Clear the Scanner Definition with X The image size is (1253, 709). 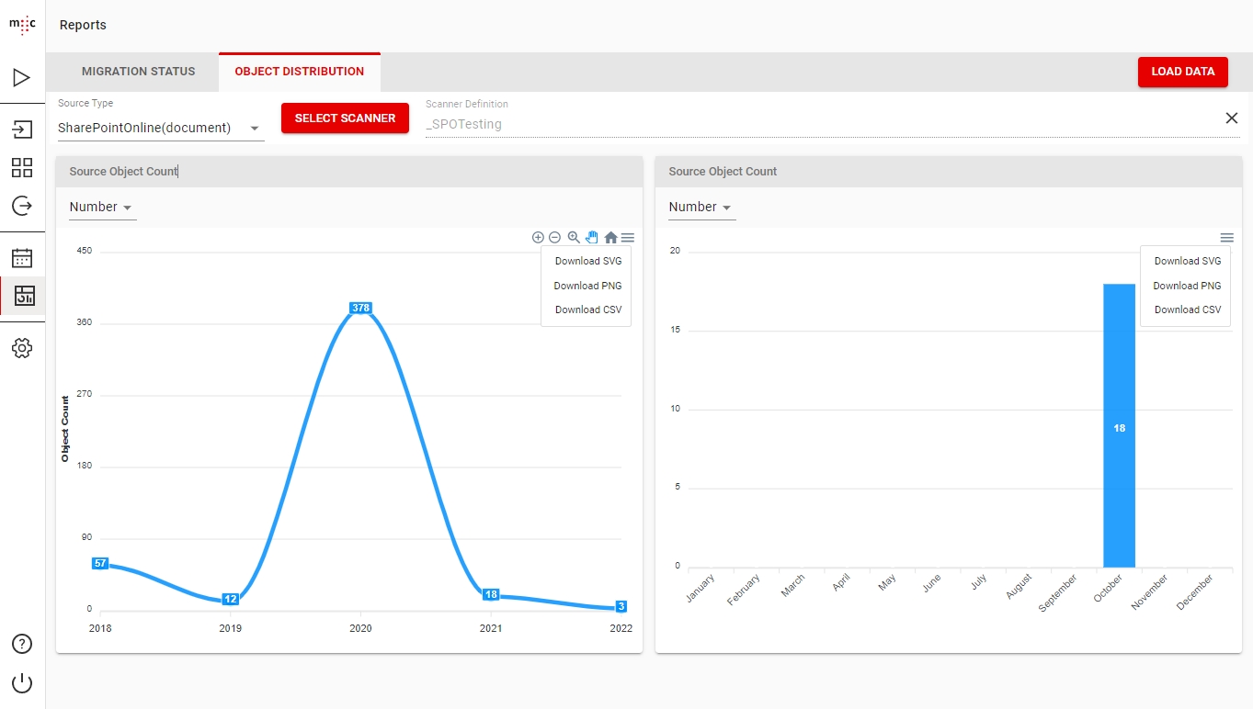pyautogui.click(x=1231, y=118)
